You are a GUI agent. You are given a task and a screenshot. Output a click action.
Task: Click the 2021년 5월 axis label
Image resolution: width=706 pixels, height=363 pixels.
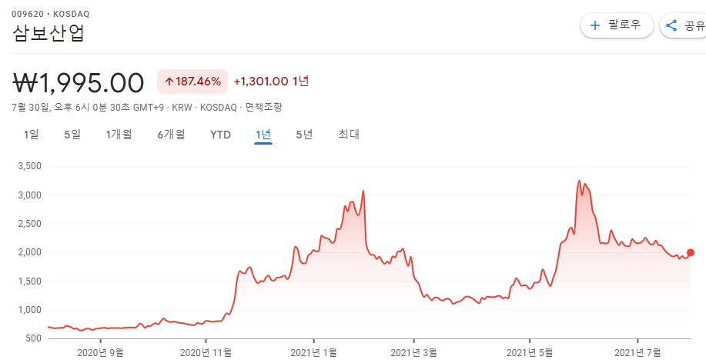click(530, 353)
